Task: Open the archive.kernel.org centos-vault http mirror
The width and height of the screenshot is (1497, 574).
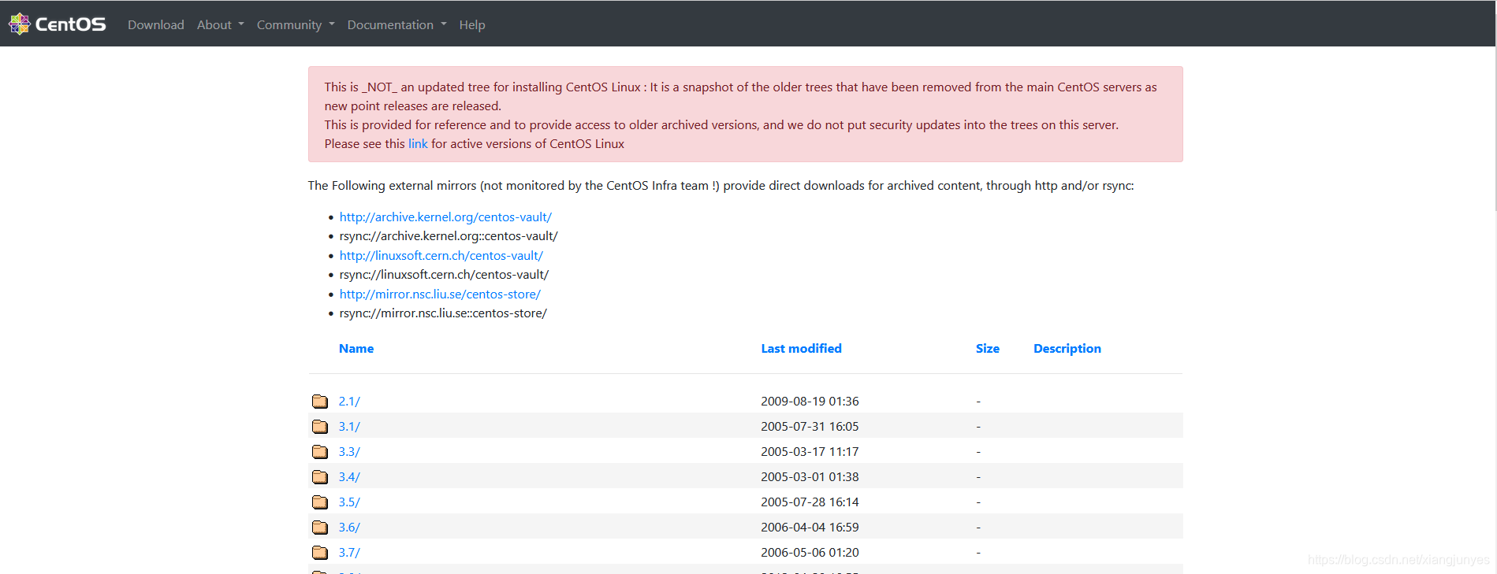Action: point(445,217)
